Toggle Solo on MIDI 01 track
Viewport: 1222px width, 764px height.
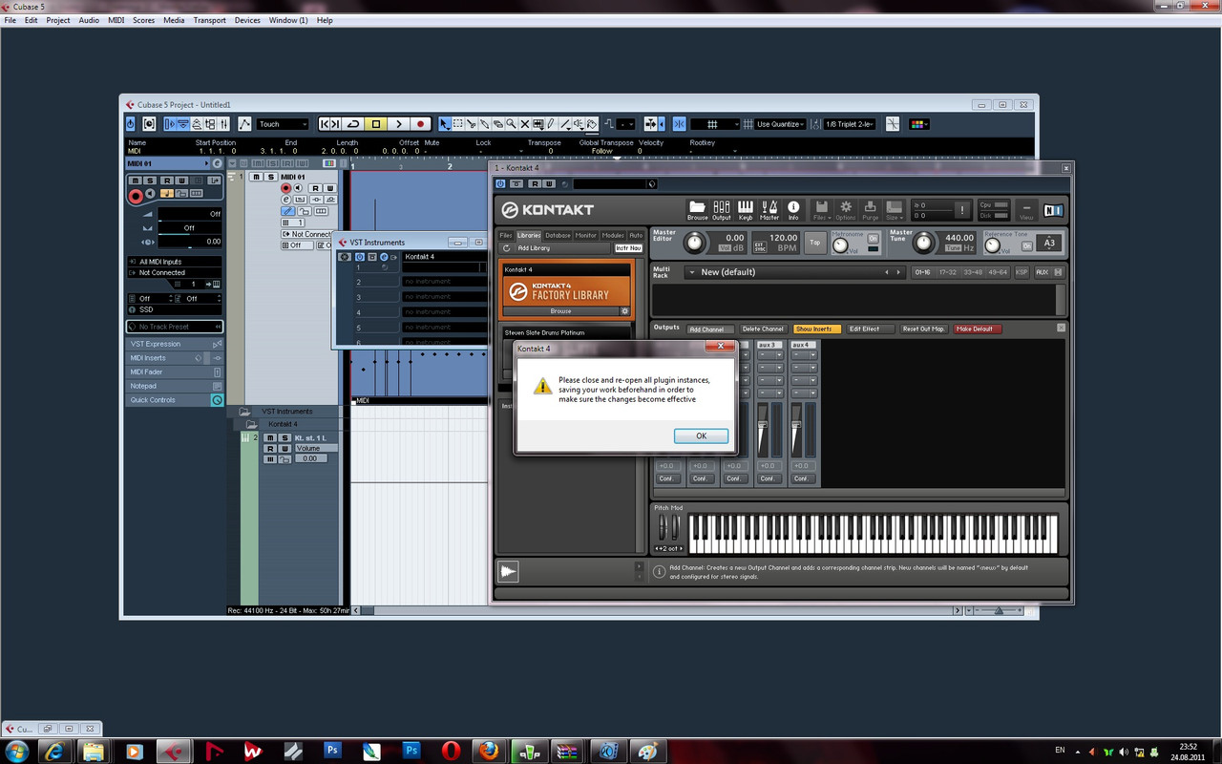coord(270,177)
